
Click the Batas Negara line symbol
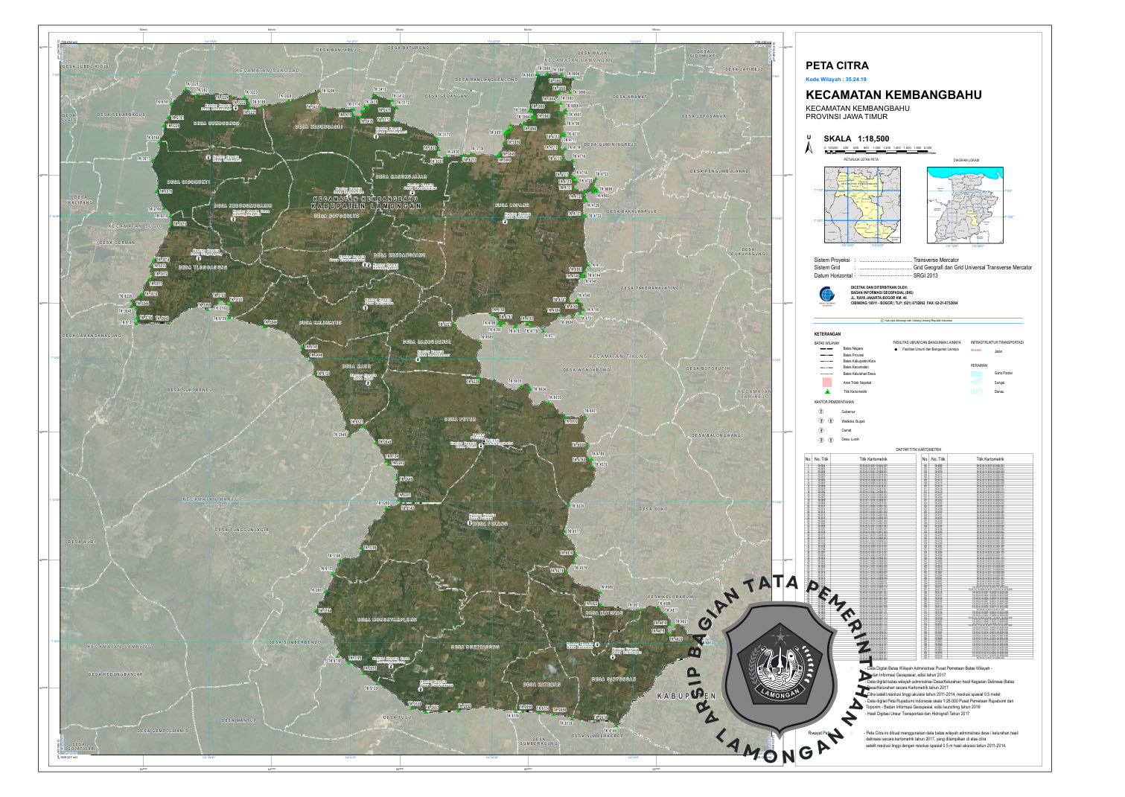click(826, 348)
